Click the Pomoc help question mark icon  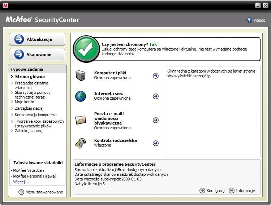[249, 20]
